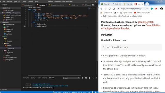Click Spaces: 4 indentation setting
The height and width of the screenshot is (93, 165).
(74, 92)
